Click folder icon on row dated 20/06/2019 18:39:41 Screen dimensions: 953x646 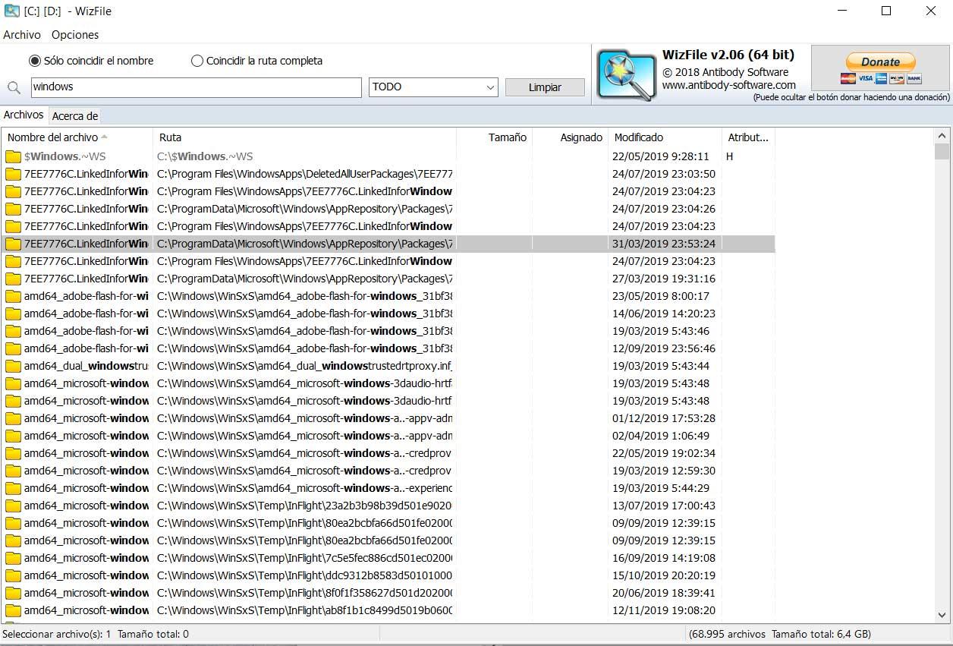pos(13,593)
